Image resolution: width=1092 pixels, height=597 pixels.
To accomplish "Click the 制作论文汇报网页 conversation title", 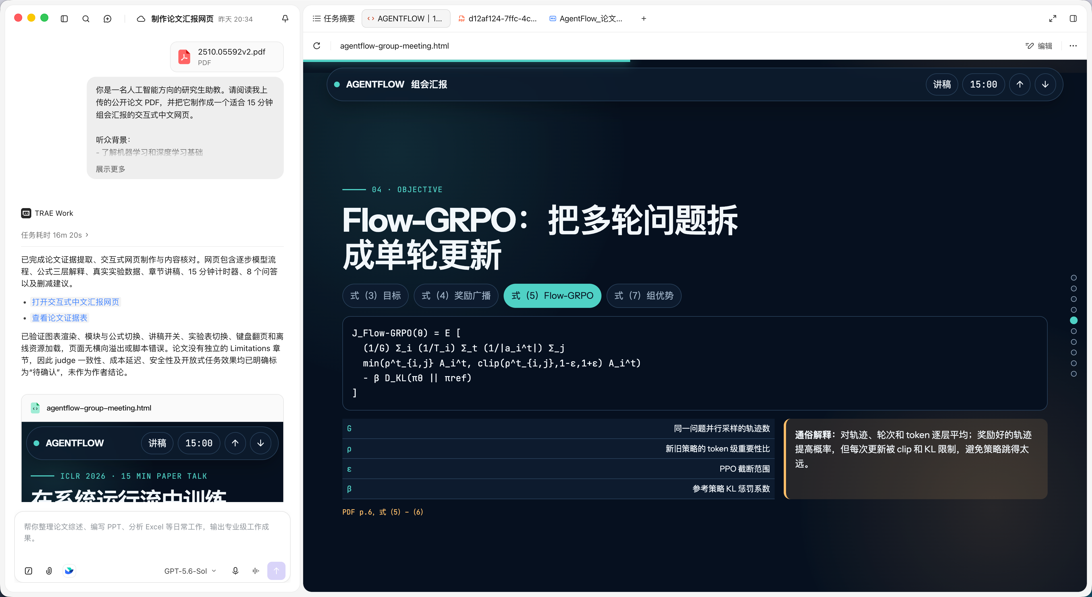I will (182, 19).
